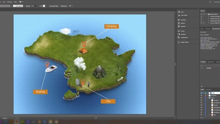This screenshot has width=220, height=124.
Task: Expand the Save For Web action
Action: [x=209, y=23]
